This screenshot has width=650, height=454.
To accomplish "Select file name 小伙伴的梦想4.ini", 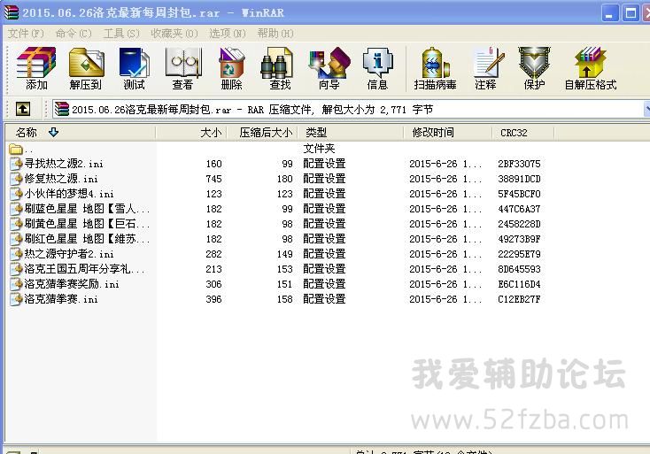I will [x=69, y=194].
